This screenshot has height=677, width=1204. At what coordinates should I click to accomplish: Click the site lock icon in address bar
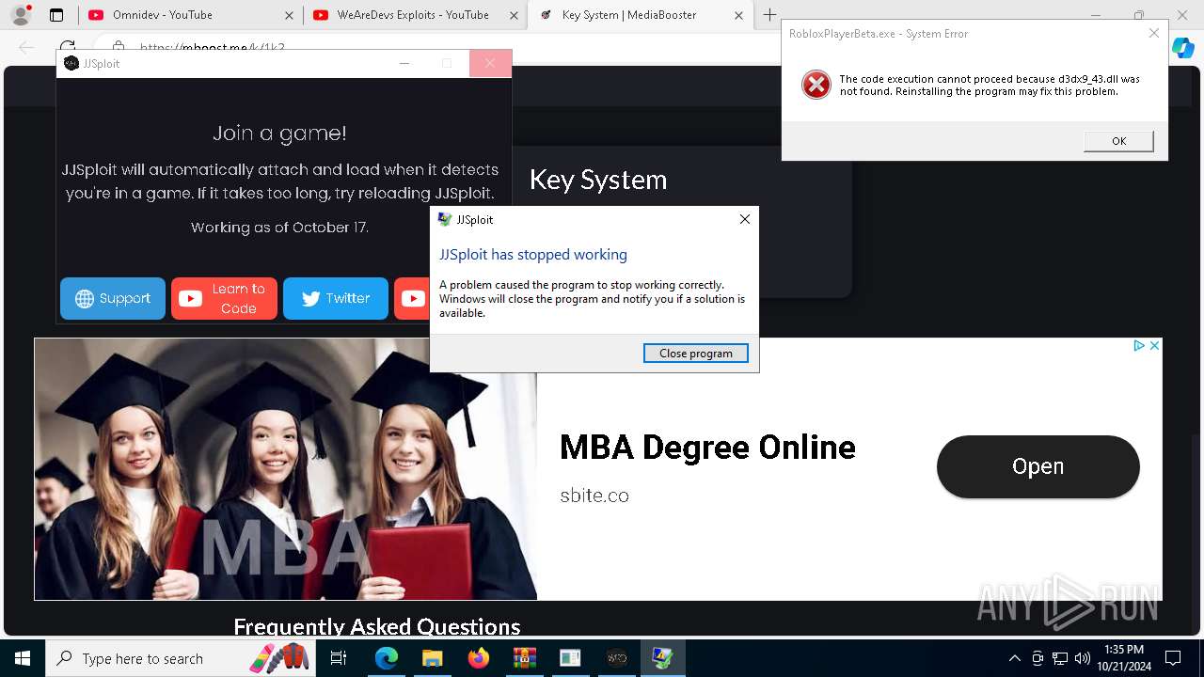point(119,47)
